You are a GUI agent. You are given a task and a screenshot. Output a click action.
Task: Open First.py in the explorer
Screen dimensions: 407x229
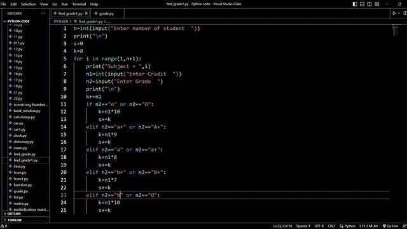tap(20, 167)
